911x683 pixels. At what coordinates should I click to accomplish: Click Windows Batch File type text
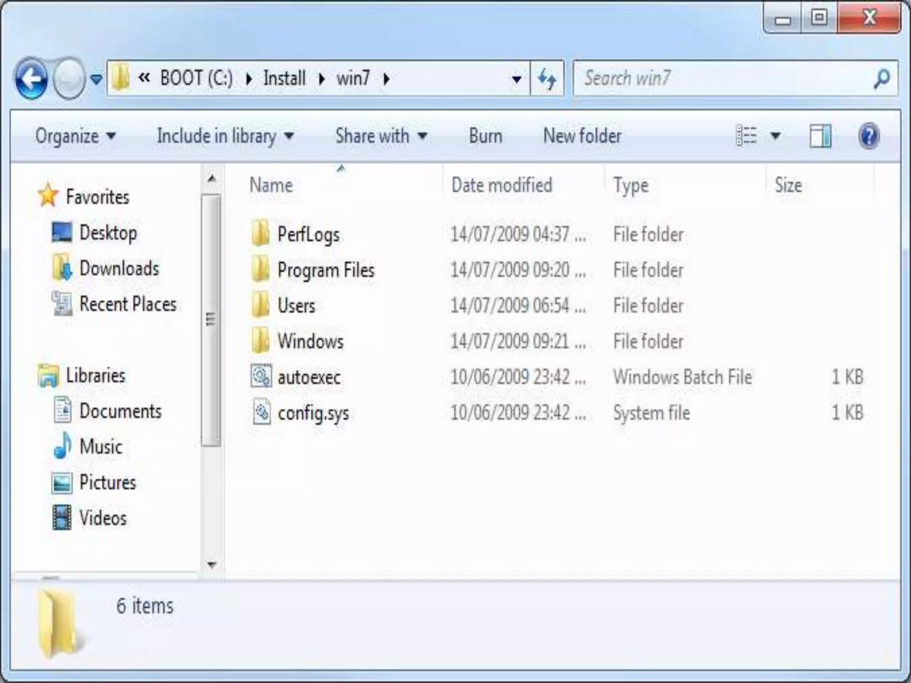(683, 377)
